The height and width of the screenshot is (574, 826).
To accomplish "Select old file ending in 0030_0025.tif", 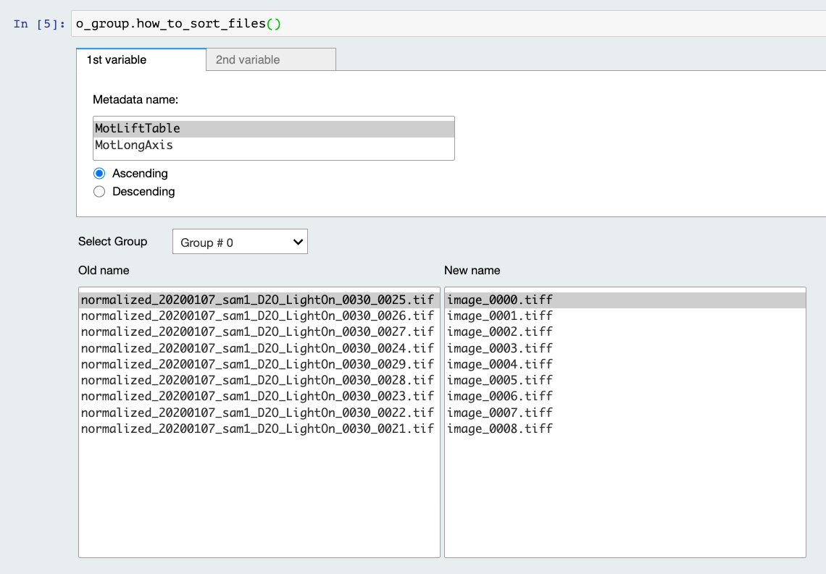I will tap(258, 300).
